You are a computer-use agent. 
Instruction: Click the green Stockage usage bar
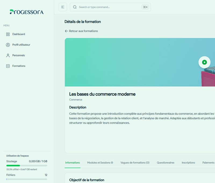13,165
